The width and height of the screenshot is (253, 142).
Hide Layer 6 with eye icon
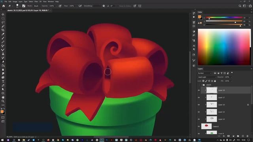[x=199, y=127]
